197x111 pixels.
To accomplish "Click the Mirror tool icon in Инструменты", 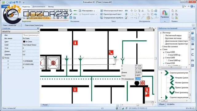I will [x=143, y=11].
